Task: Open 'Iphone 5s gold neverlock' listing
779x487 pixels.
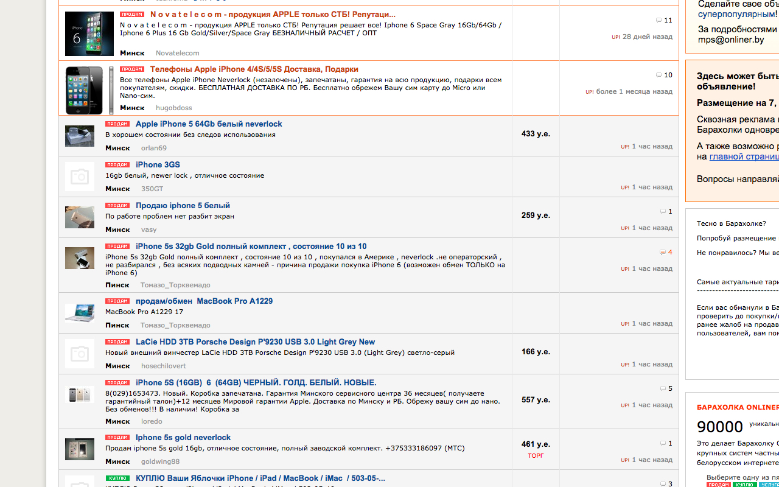Action: coord(183,437)
